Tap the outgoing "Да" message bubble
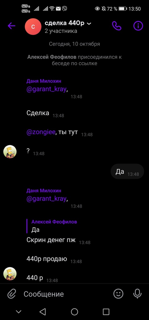149x320 pixels. (x=127, y=172)
